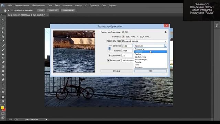Choose Дюймы from units list
This screenshot has width=220, height=124.
tap(151, 54)
